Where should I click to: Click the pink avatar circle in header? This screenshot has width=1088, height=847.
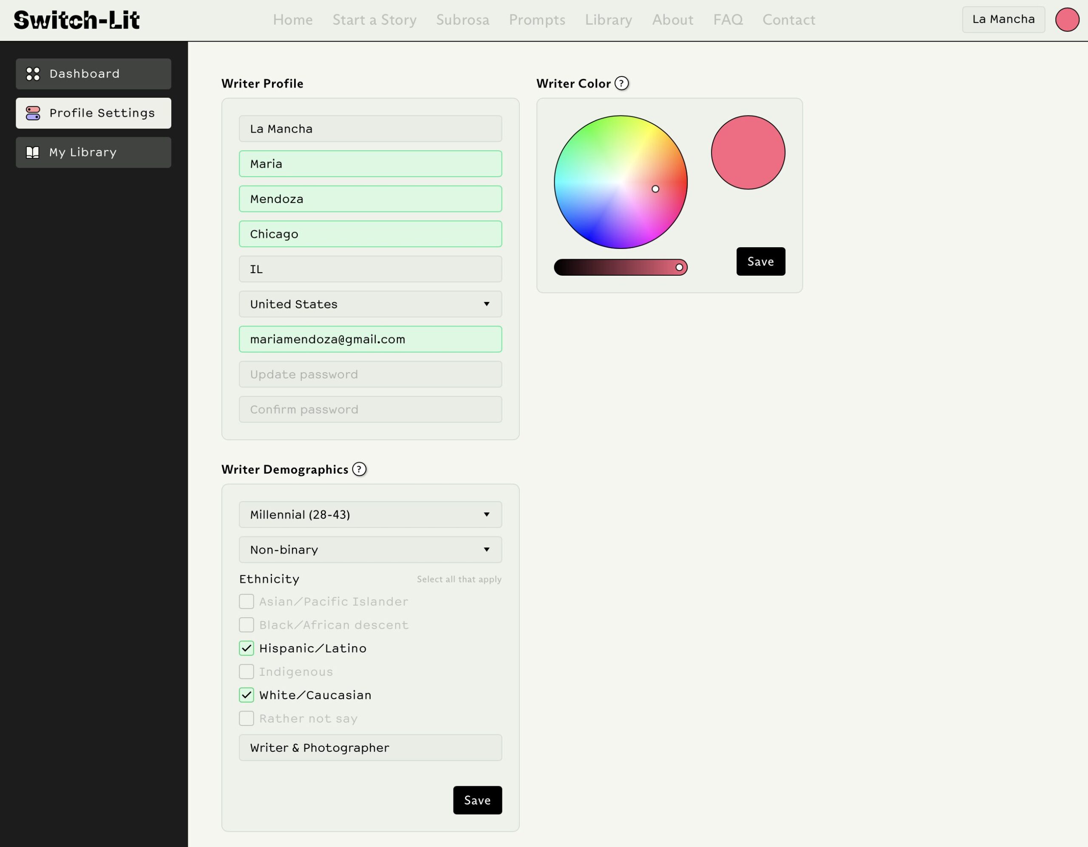[1067, 20]
